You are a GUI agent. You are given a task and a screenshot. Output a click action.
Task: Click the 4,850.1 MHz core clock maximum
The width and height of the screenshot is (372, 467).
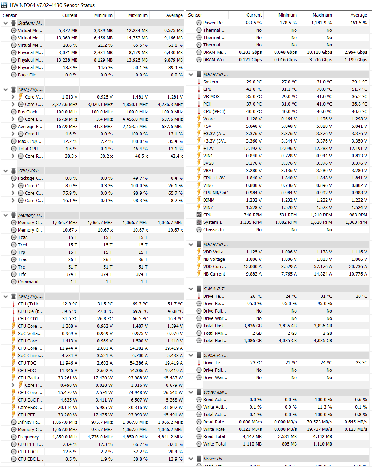pos(135,104)
